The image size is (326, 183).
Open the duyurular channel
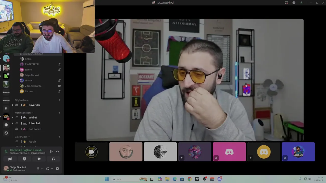pyautogui.click(x=38, y=105)
